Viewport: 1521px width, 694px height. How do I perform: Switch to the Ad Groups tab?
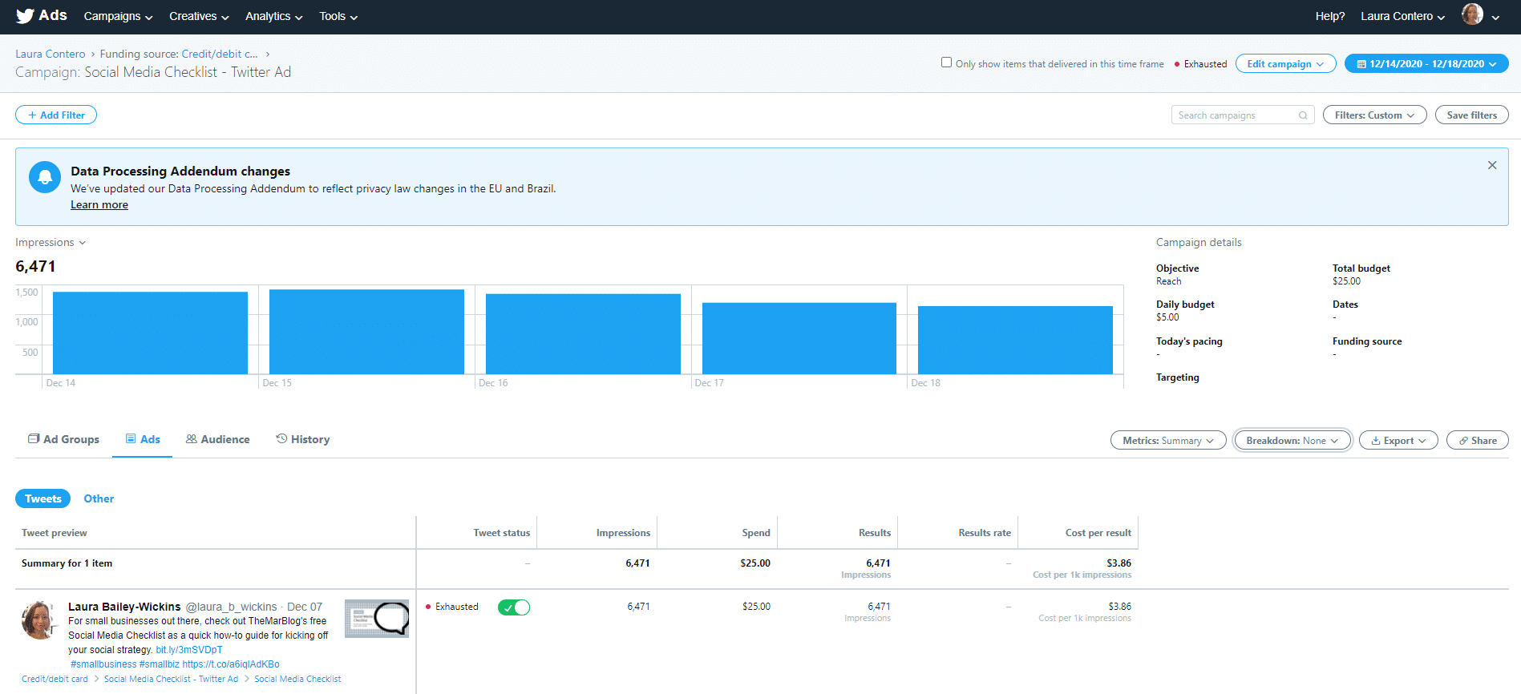63,439
